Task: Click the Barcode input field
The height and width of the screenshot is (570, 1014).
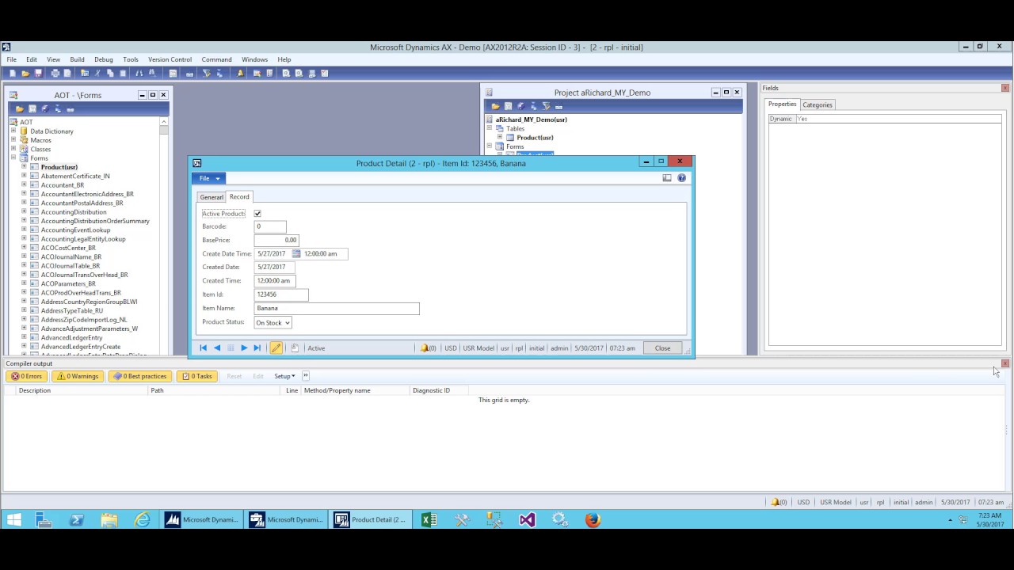Action: tap(270, 226)
